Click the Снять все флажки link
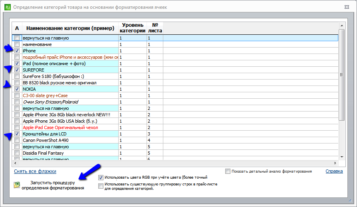Image resolution: width=357 pixels, height=207 pixels. [35, 171]
